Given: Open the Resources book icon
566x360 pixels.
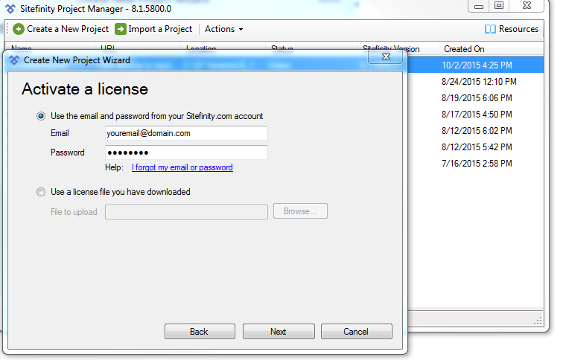Looking at the screenshot, I should click(490, 29).
